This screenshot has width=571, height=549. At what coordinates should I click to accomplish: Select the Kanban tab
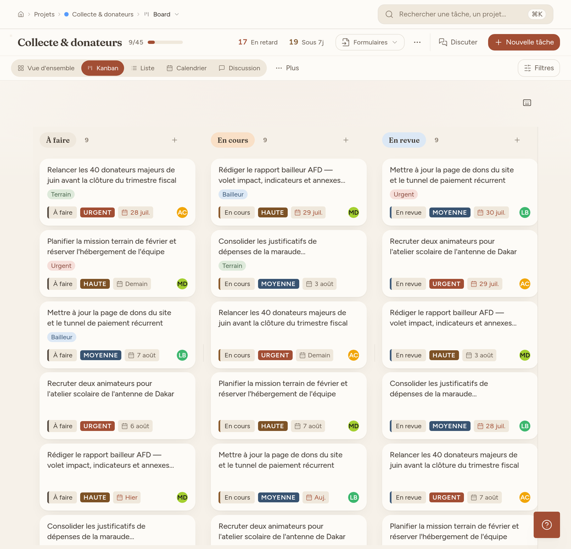[103, 68]
